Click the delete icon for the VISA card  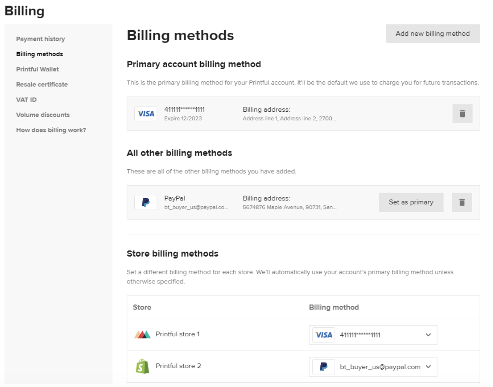click(x=464, y=113)
